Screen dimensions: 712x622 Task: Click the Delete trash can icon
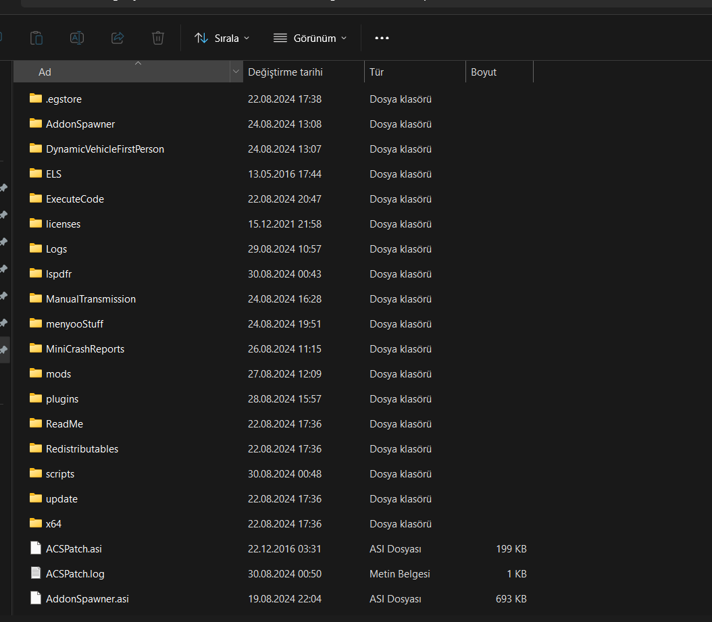tap(158, 38)
